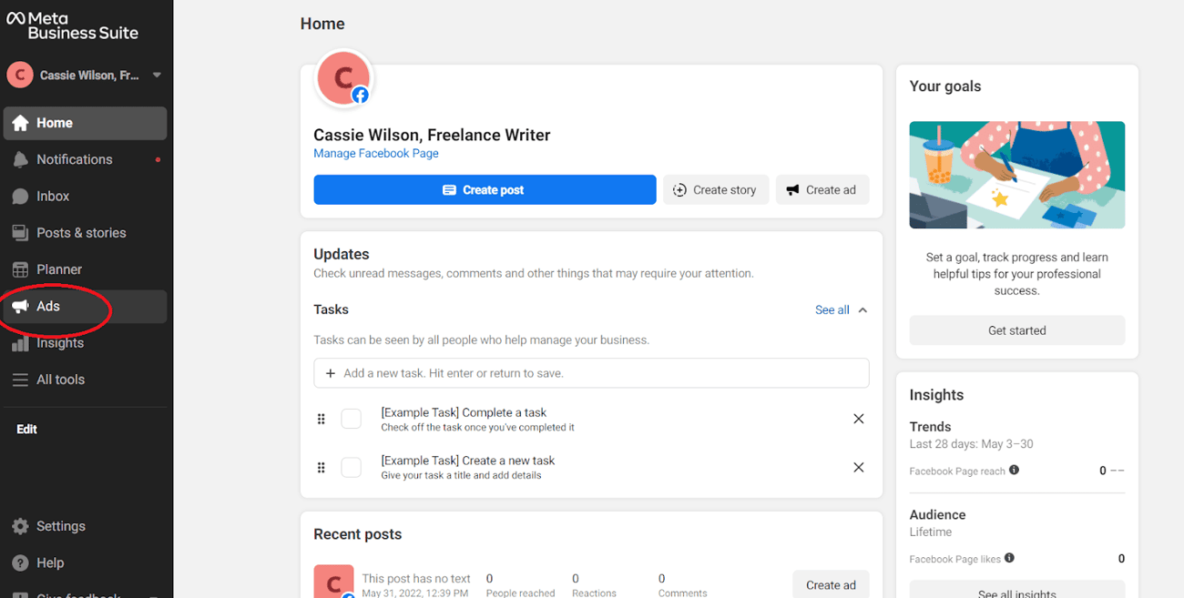Open the Manage Facebook Page link
Viewport: 1184px width, 598px height.
click(x=375, y=154)
